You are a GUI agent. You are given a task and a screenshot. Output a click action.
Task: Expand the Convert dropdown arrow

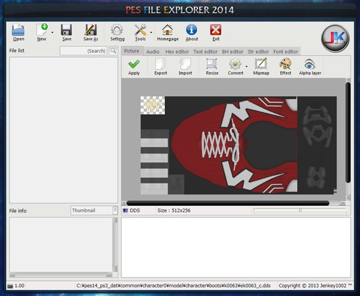(x=247, y=67)
